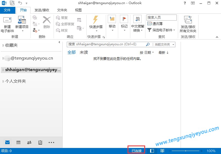The image size is (221, 154).
Task: Click Undo in quick access toolbar
Action: pyautogui.click(x=20, y=3)
